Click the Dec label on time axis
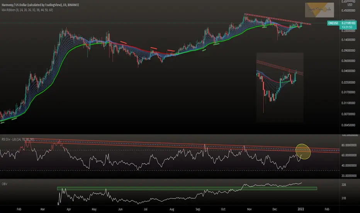The height and width of the screenshot is (213, 360). [x=275, y=209]
